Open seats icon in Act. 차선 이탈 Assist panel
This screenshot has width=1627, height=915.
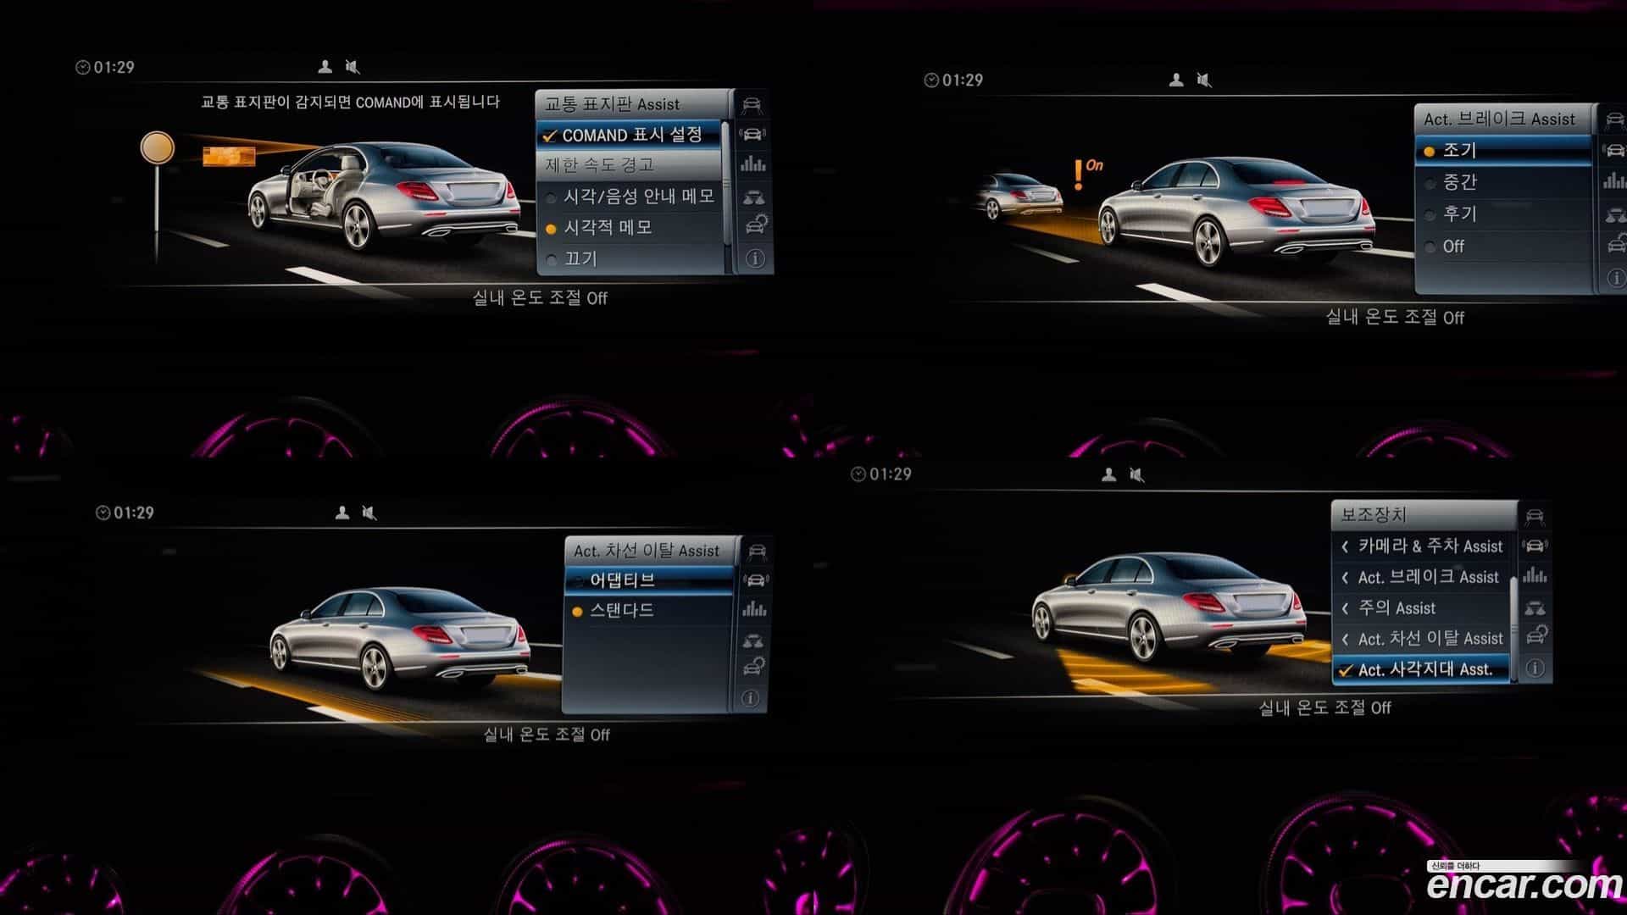pyautogui.click(x=752, y=640)
